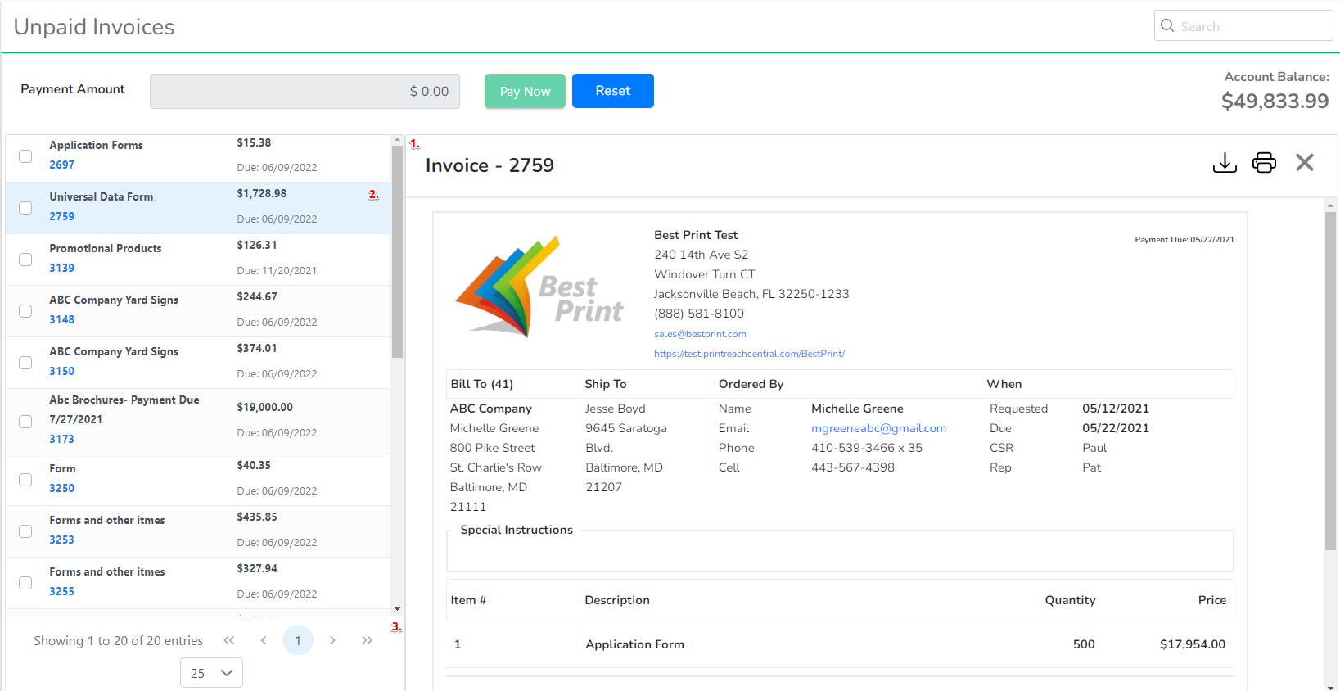1340x691 pixels.
Task: Click the Application Form line item description
Action: tap(634, 644)
